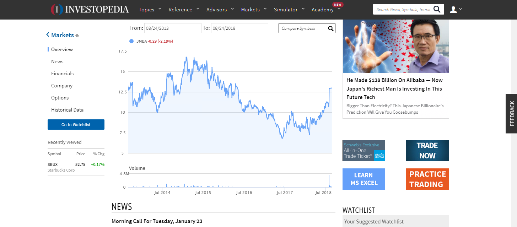
Task: Open Financials in the sidebar
Action: tap(63, 74)
